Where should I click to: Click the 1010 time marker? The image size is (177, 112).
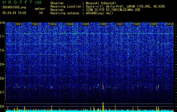170,24
